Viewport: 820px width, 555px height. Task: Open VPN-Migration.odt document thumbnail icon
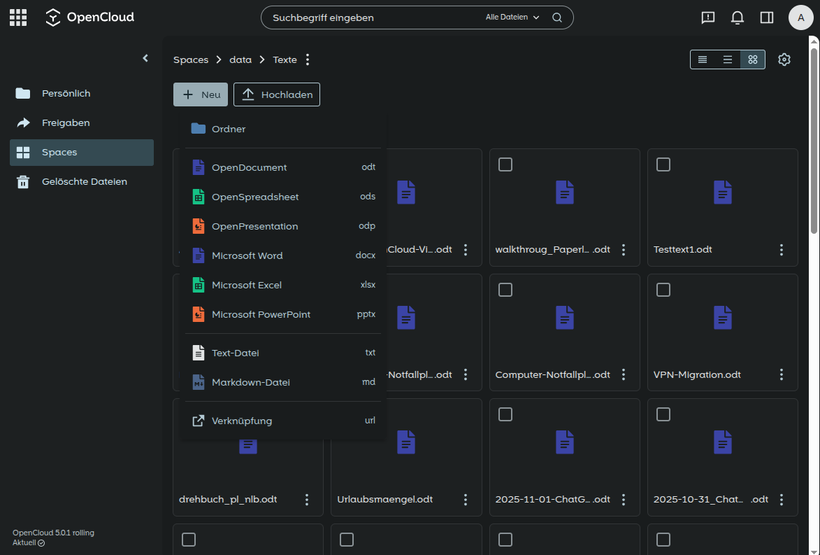[x=723, y=317]
